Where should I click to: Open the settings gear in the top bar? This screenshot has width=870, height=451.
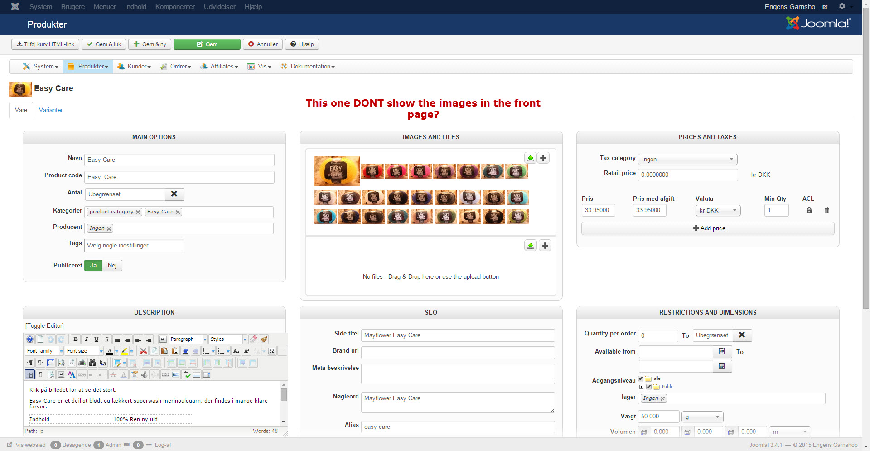(x=842, y=6)
